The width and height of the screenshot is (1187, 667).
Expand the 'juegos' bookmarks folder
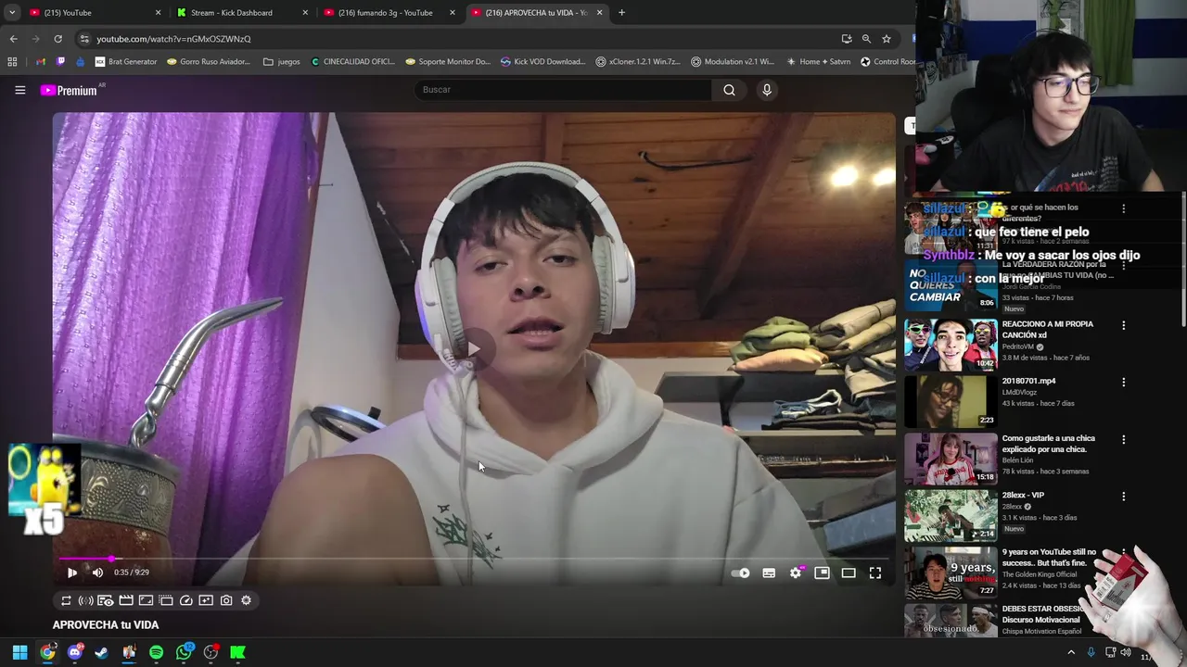(282, 62)
